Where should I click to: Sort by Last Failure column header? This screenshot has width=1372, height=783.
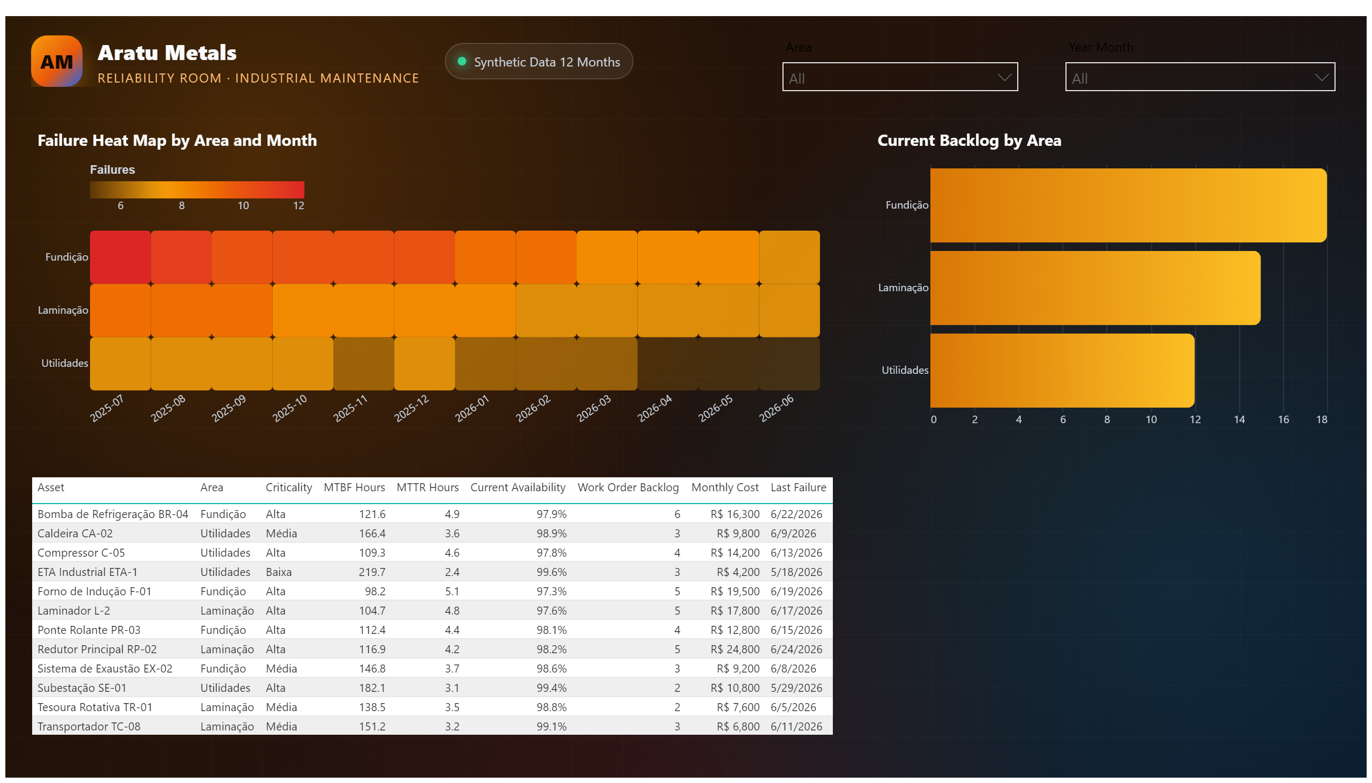point(798,487)
